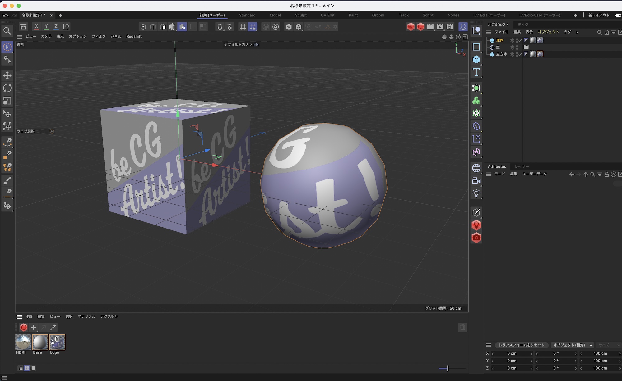Select the Rotate tool

click(7, 88)
